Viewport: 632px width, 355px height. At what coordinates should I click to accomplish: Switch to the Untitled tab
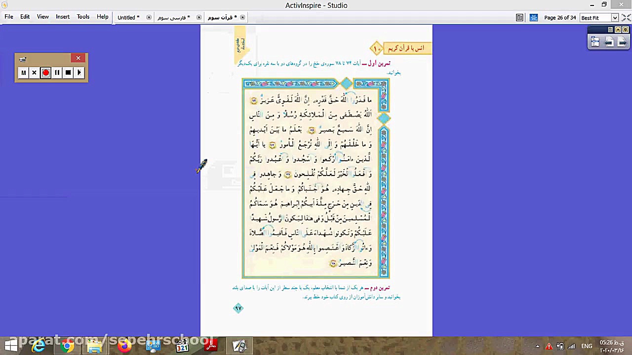click(x=127, y=17)
